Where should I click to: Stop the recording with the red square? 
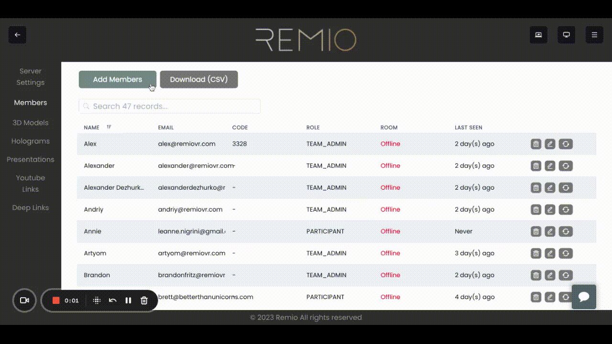pyautogui.click(x=56, y=301)
